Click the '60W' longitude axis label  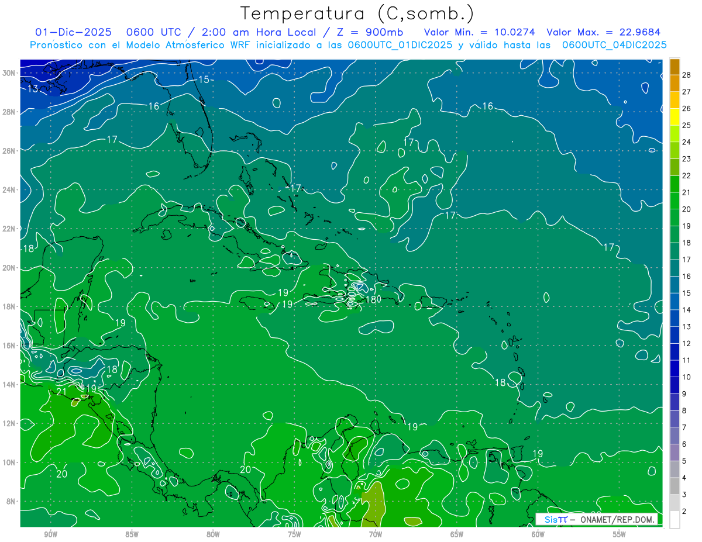click(538, 534)
